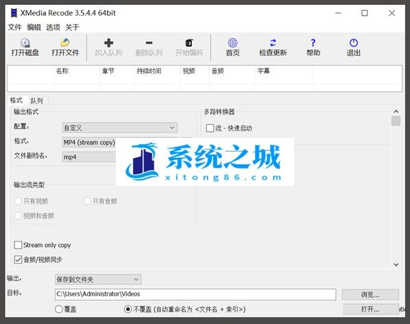Expand the 输出 保存到文件夹 dropdown
Screen dimensions: 410x324
point(98,279)
